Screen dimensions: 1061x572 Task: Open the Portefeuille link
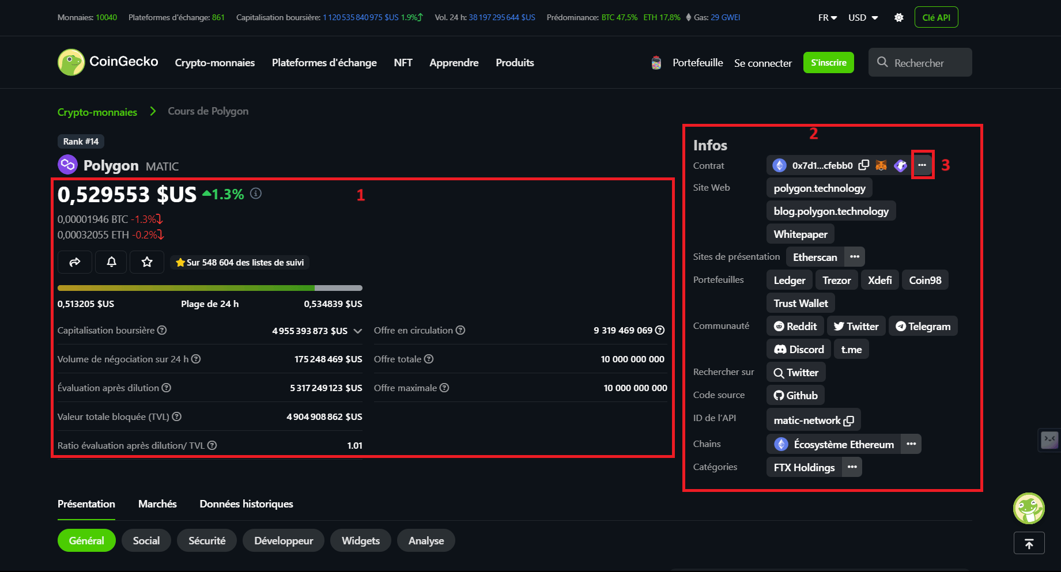698,63
